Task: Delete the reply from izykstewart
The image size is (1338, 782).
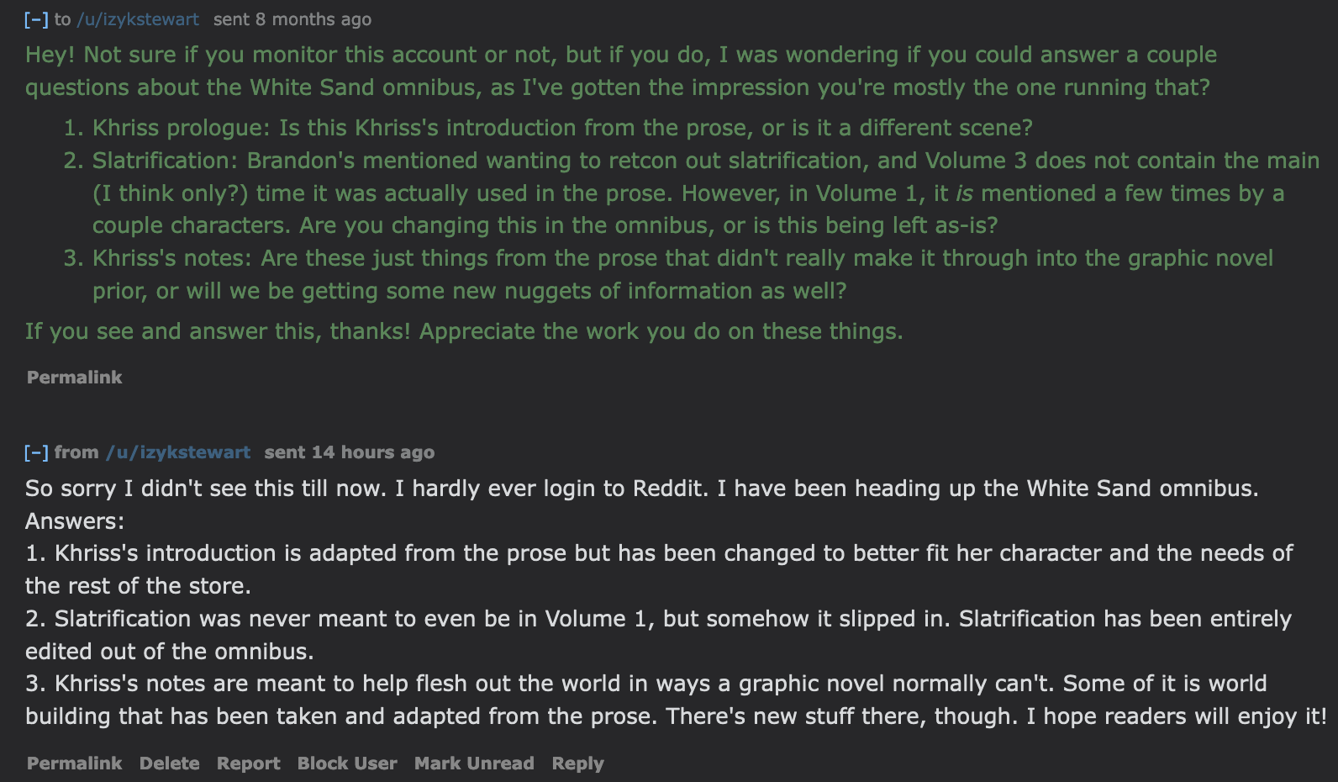Action: 170,764
